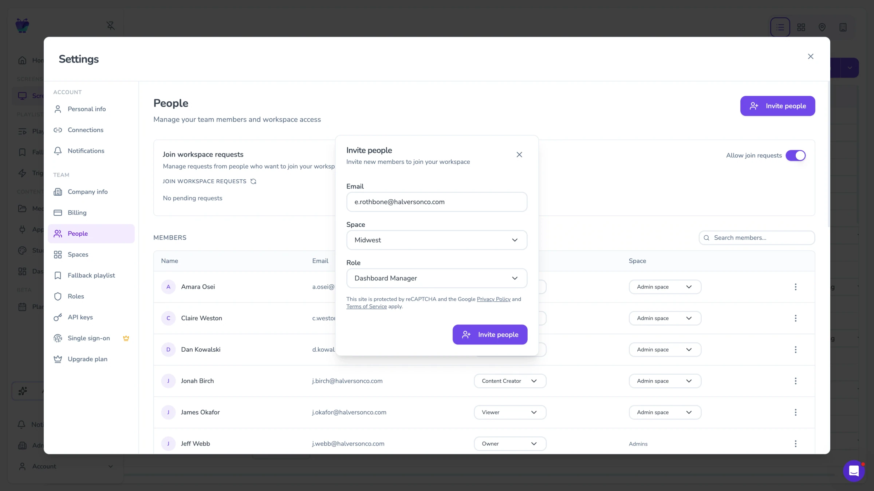Switch to list view in top toolbar
Viewport: 874px width, 491px height.
780,27
